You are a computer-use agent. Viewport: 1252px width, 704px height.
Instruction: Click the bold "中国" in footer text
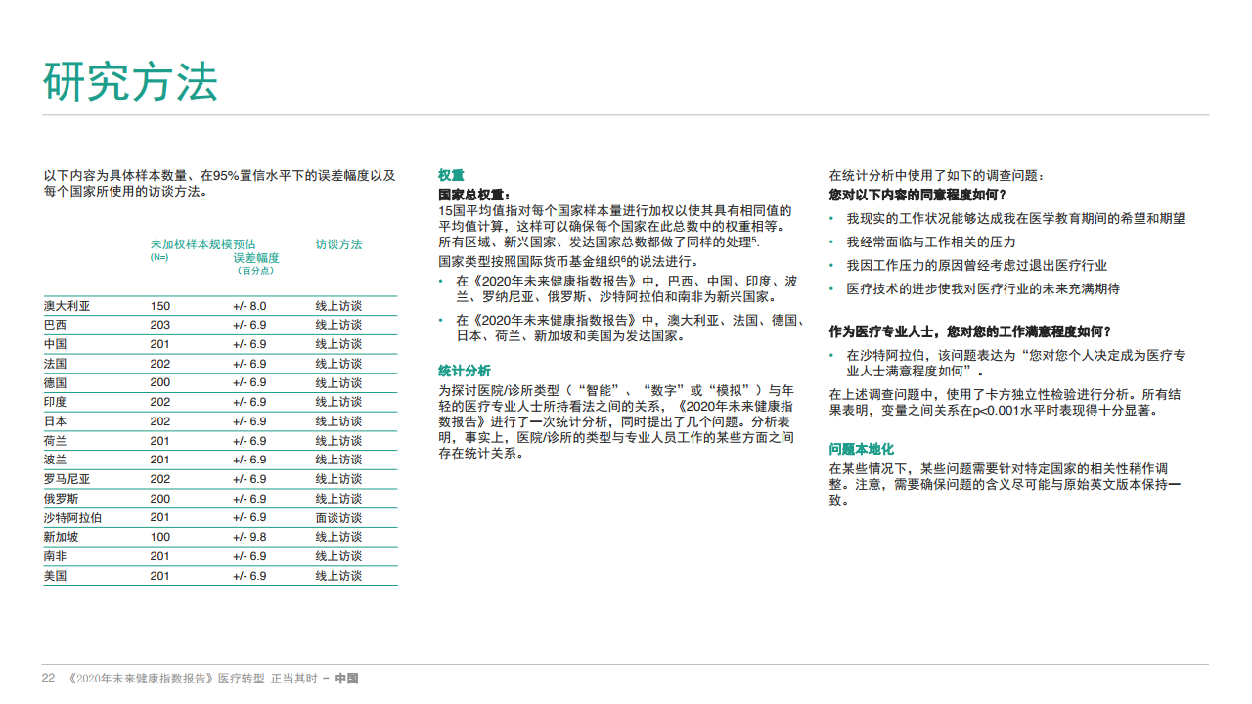coord(346,679)
